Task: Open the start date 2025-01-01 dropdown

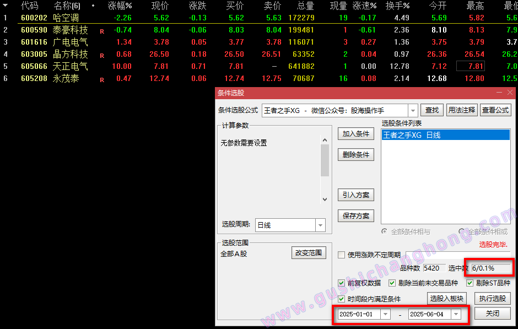Action: [x=386, y=314]
